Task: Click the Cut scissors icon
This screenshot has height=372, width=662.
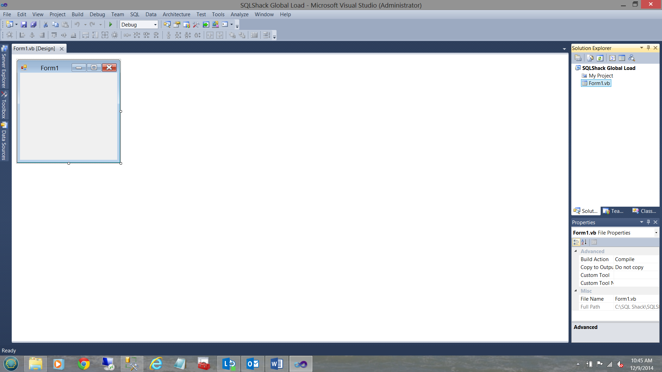Action: click(45, 24)
